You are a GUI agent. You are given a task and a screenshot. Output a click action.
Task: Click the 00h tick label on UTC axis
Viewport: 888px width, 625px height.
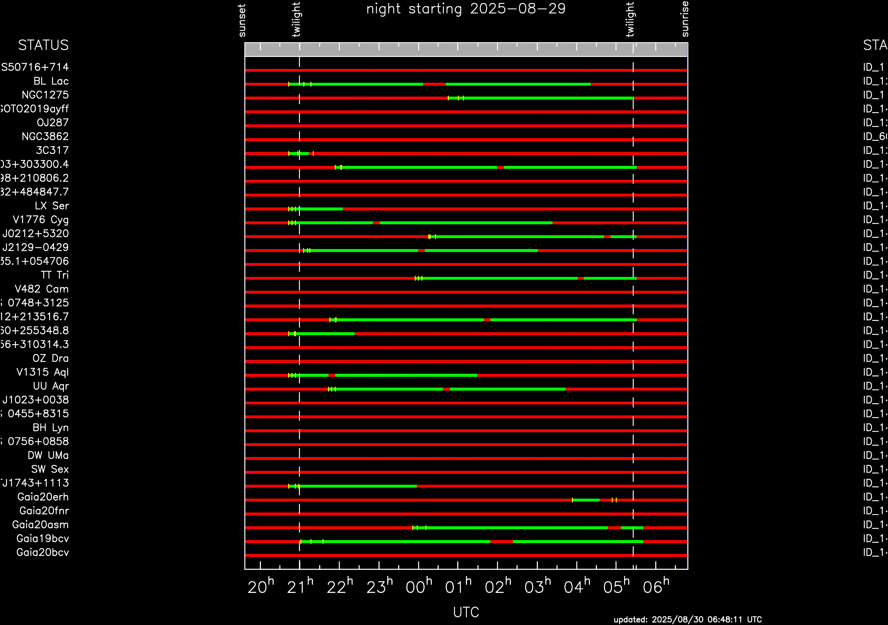(418, 587)
